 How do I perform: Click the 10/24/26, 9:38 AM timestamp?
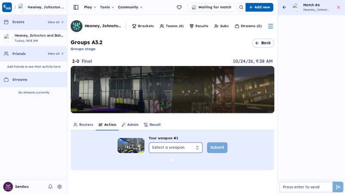[253, 61]
